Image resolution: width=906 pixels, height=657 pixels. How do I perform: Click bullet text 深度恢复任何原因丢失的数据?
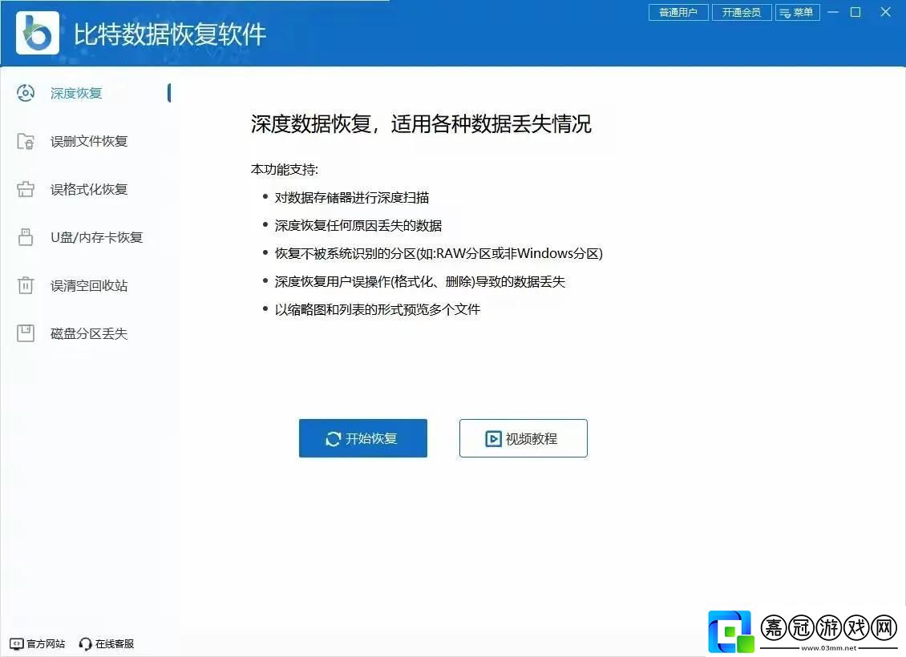click(358, 225)
